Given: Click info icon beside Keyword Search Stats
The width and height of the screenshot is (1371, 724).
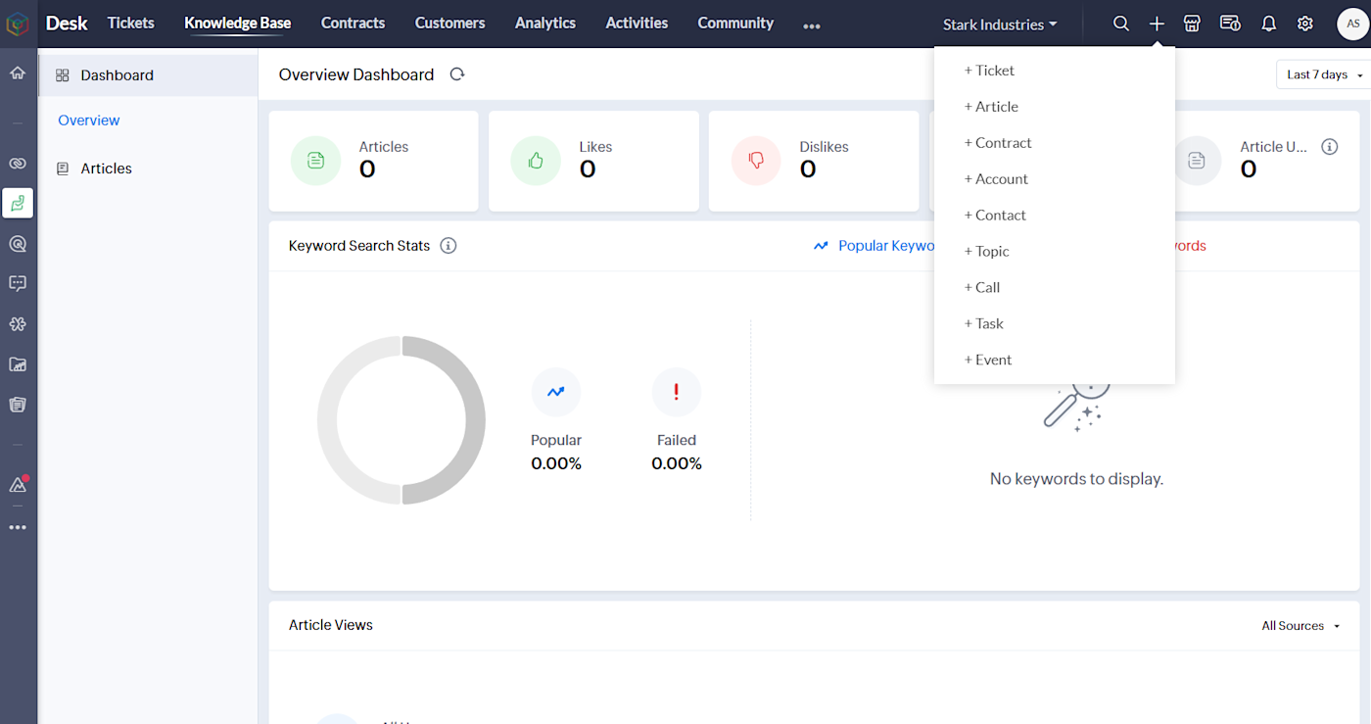Looking at the screenshot, I should [x=449, y=246].
